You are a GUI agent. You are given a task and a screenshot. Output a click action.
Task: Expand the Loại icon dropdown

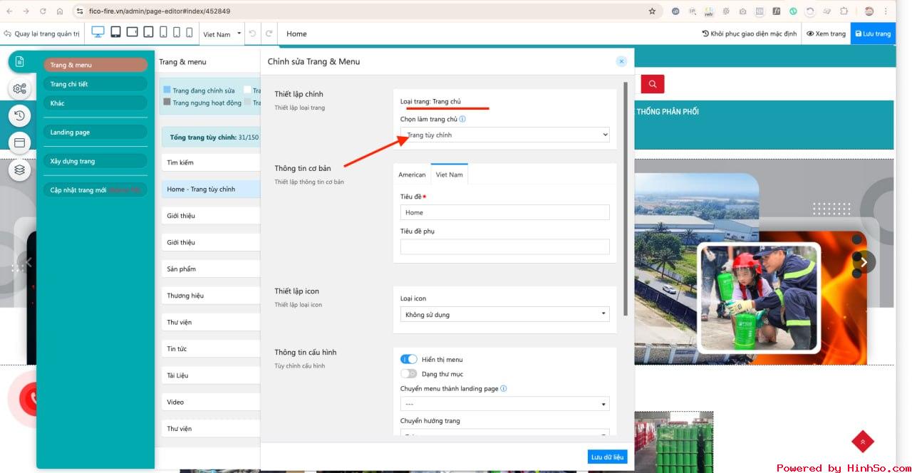pos(504,314)
